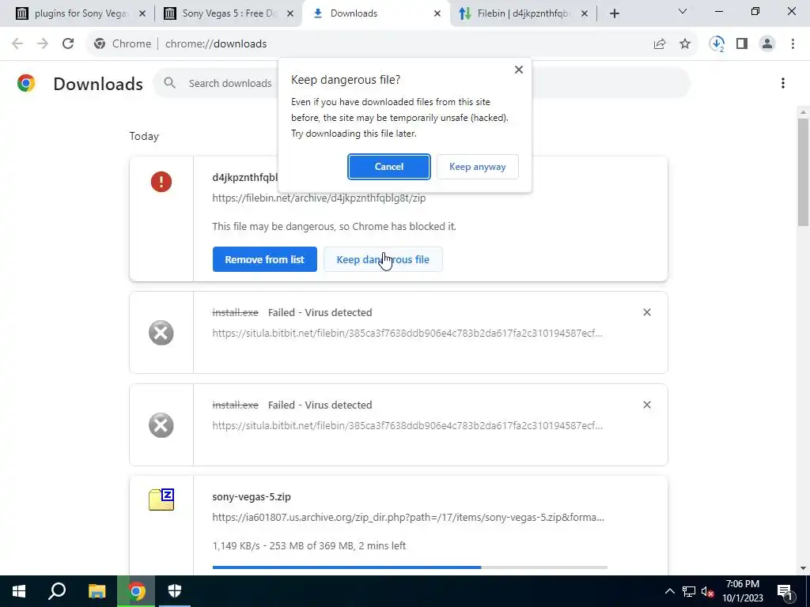Viewport: 810px width, 607px height.
Task: Click the Chrome taskbar icon
Action: click(x=136, y=591)
